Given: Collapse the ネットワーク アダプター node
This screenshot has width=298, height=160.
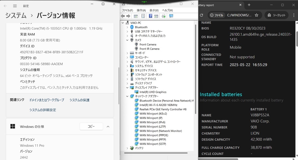Looking at the screenshot, I should pos(127,96).
